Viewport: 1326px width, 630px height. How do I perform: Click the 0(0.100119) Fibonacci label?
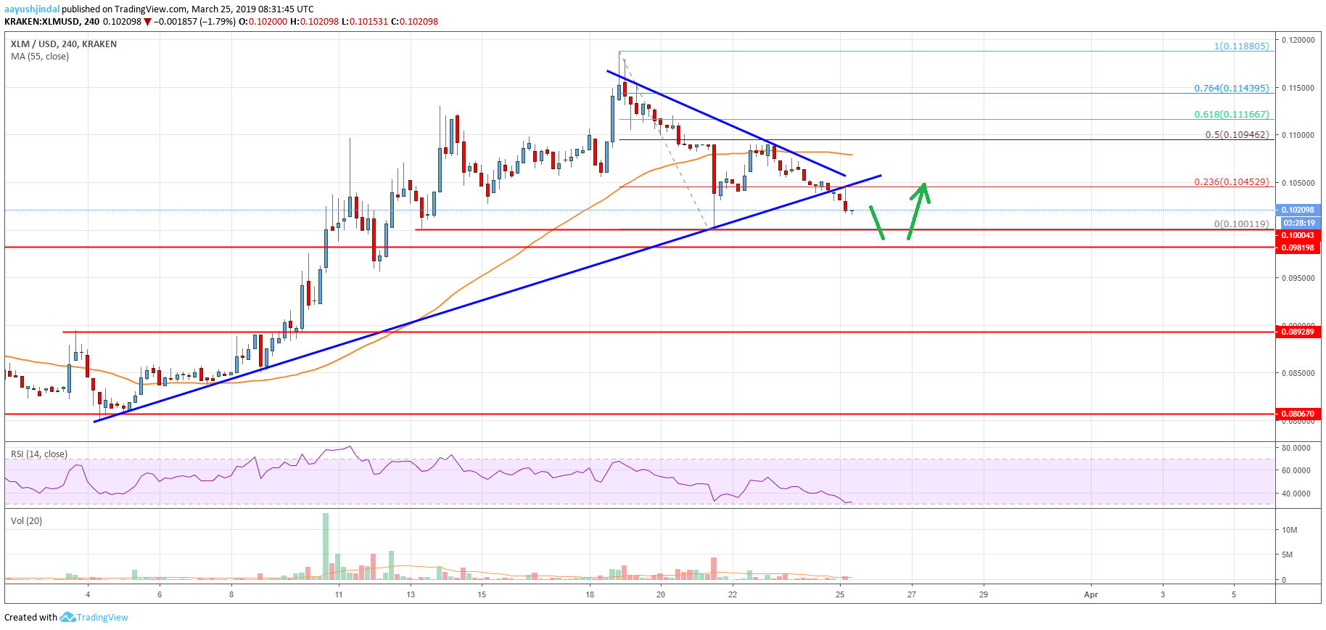pos(1242,224)
